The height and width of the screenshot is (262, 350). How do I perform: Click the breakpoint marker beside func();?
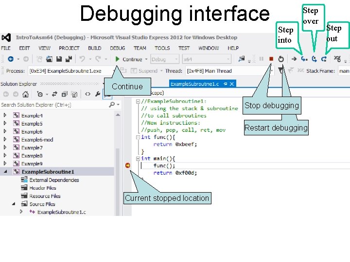click(x=128, y=165)
